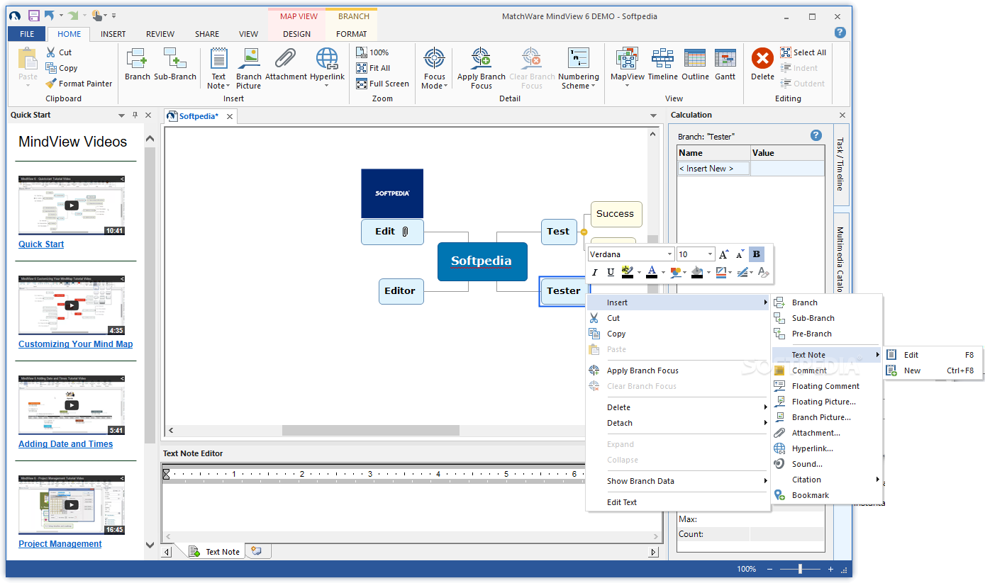
Task: Click the font color swatch button
Action: (652, 272)
